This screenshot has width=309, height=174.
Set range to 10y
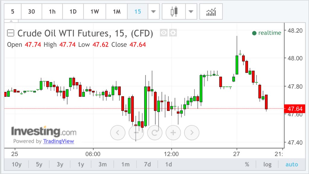[x=17, y=164]
